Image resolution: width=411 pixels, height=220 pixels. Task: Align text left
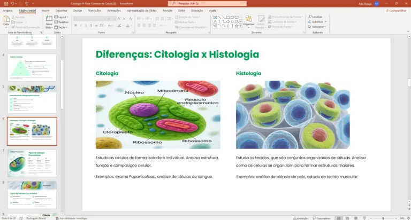pyautogui.click(x=139, y=26)
